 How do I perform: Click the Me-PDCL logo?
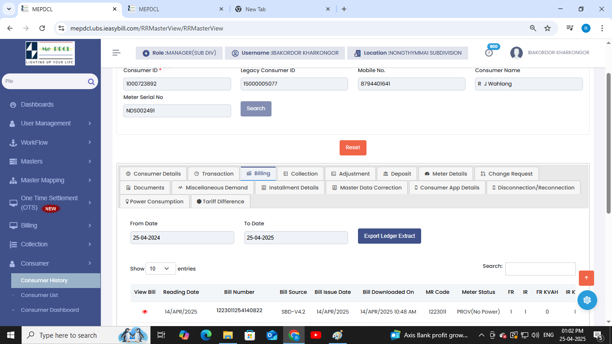50,53
